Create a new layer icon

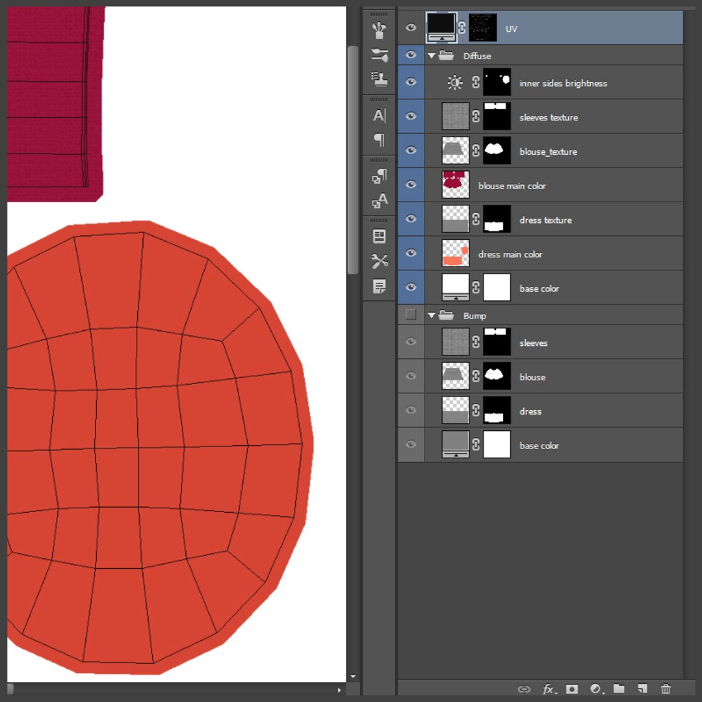(642, 688)
